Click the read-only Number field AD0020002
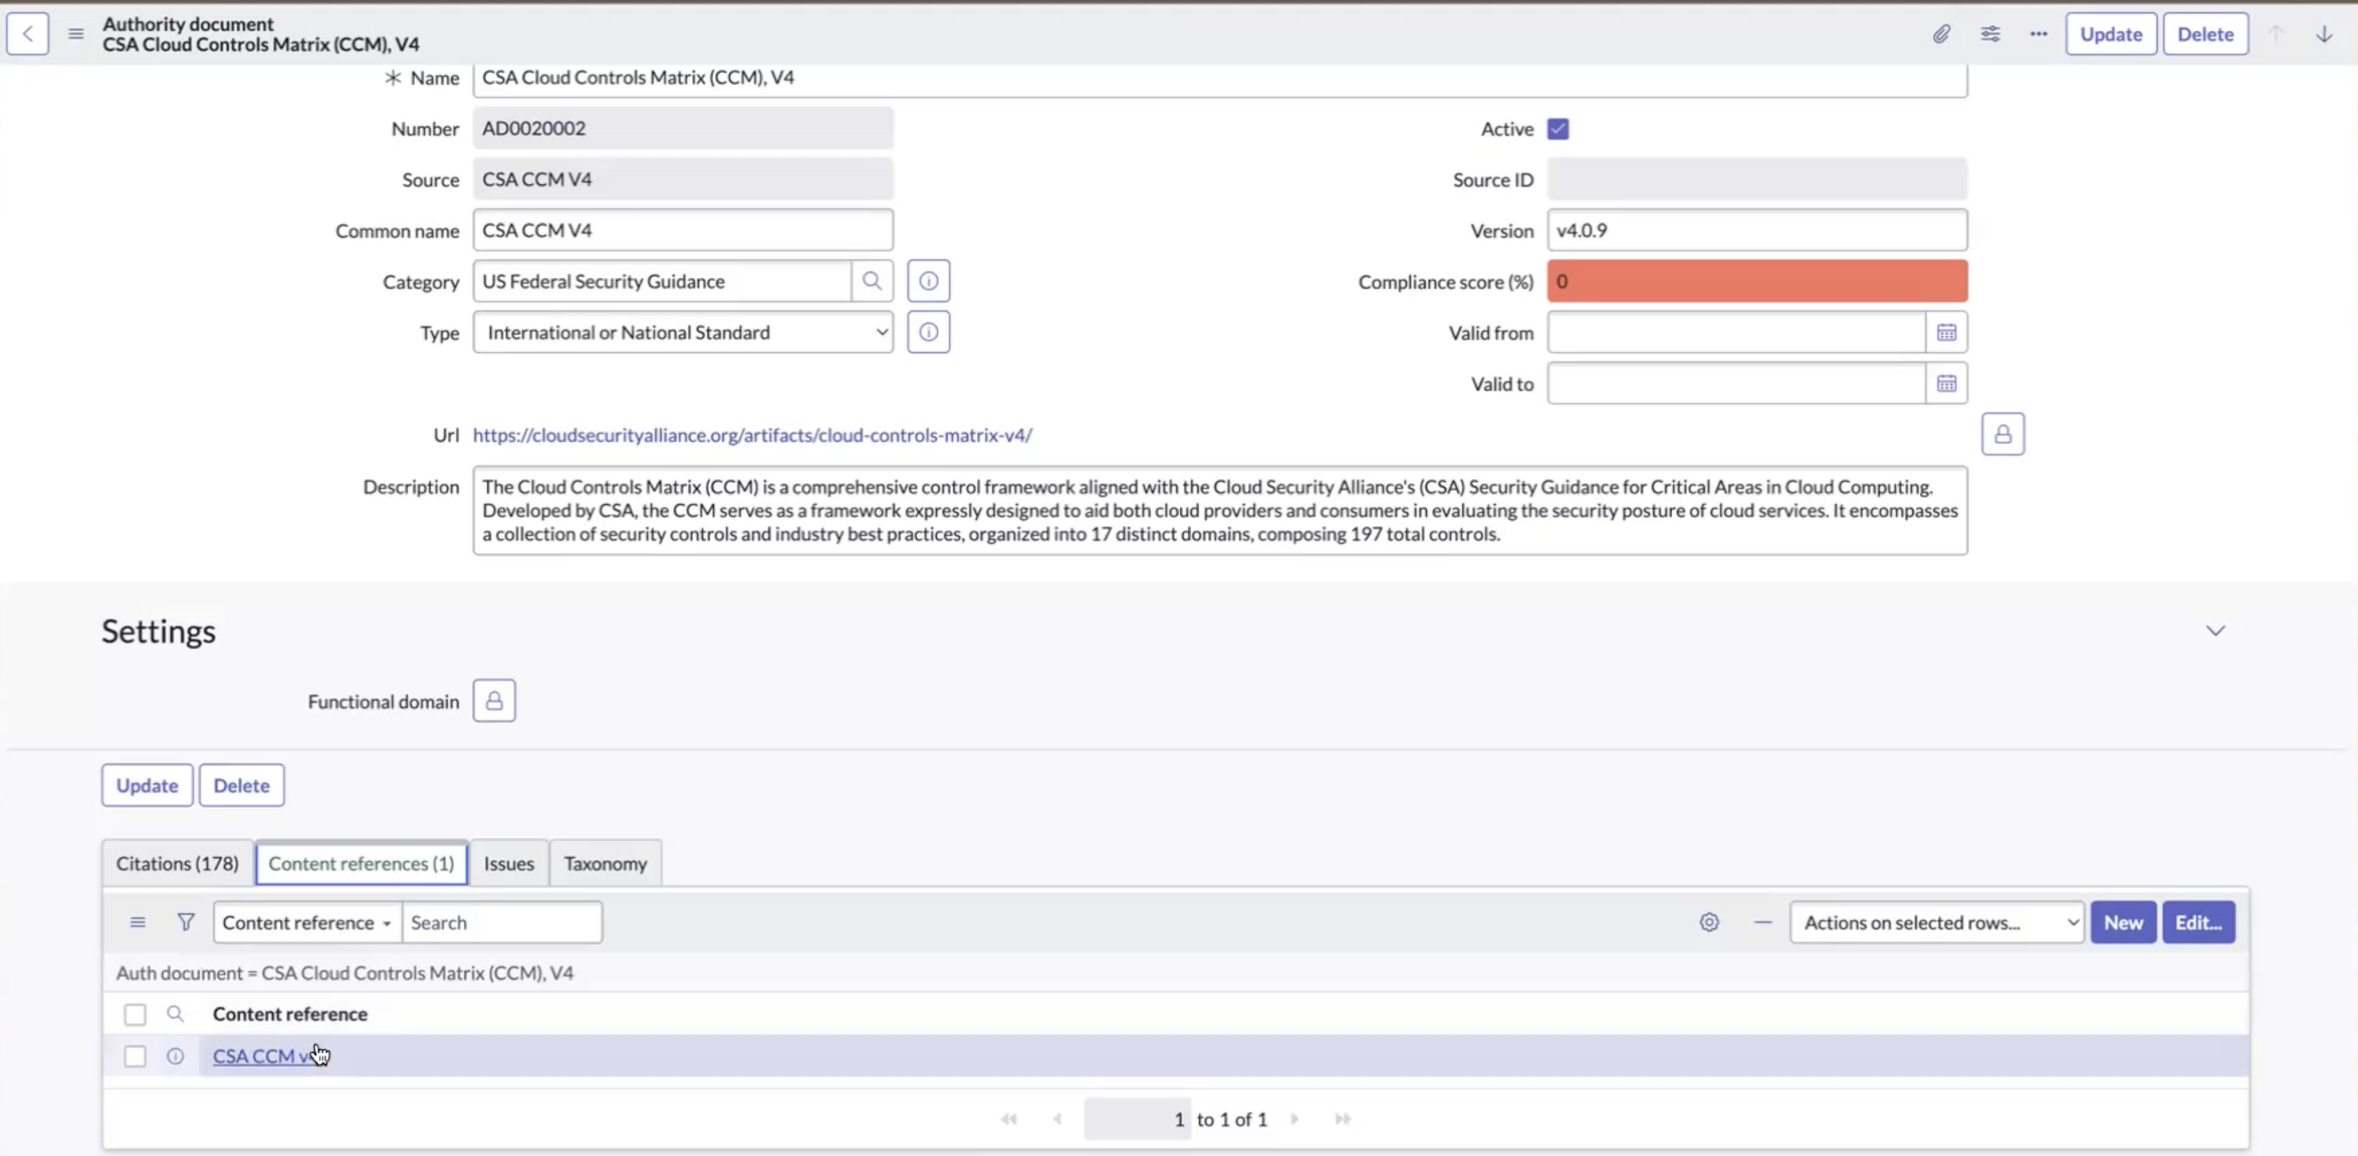Image resolution: width=2358 pixels, height=1156 pixels. tap(683, 128)
